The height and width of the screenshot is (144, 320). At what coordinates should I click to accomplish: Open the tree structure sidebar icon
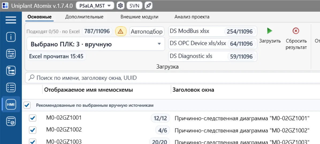tap(11, 71)
